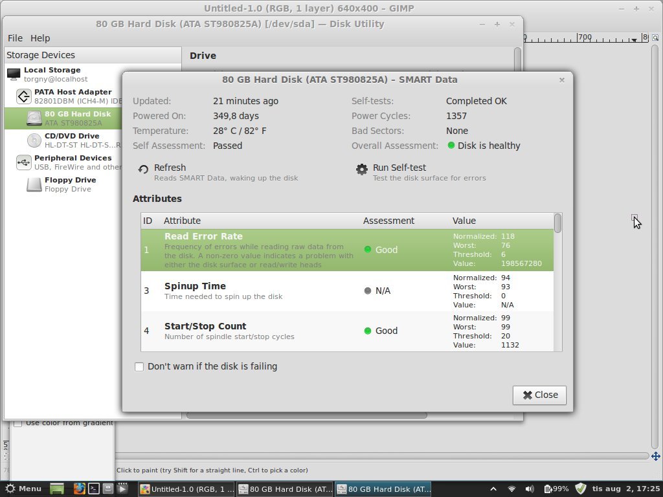Click the clock showing tis aug 2, 17:25
This screenshot has height=497, width=663.
pos(625,489)
